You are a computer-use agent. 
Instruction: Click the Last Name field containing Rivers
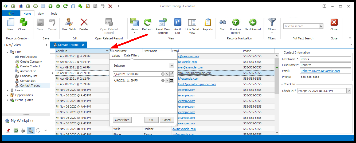click(325, 59)
